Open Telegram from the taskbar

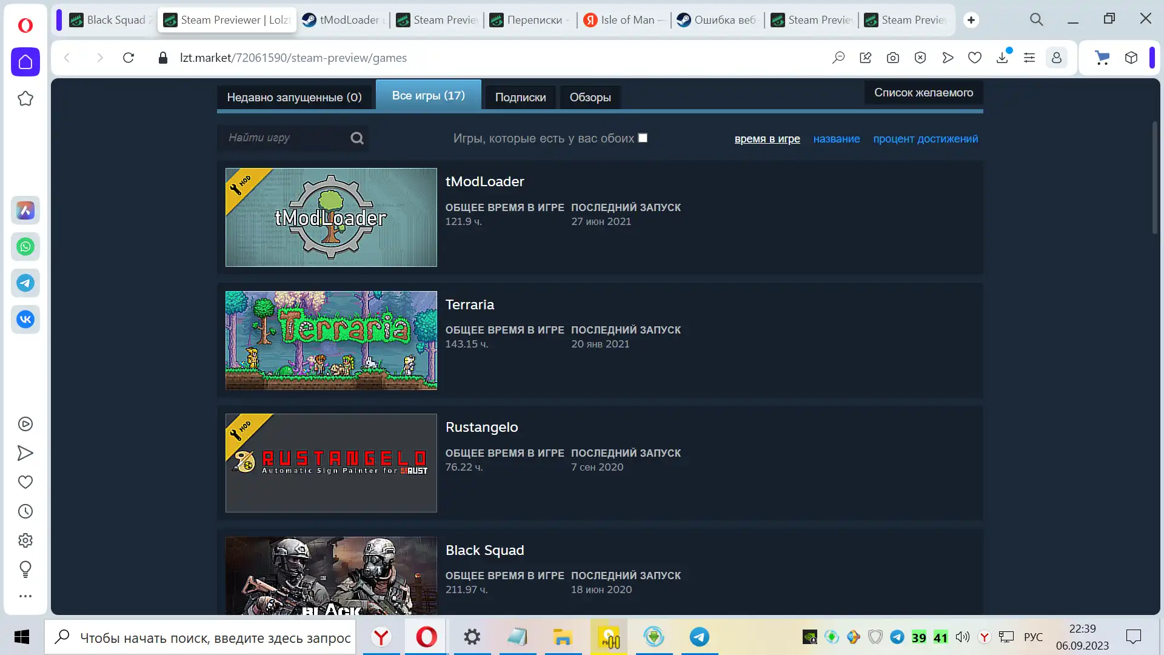click(x=699, y=637)
